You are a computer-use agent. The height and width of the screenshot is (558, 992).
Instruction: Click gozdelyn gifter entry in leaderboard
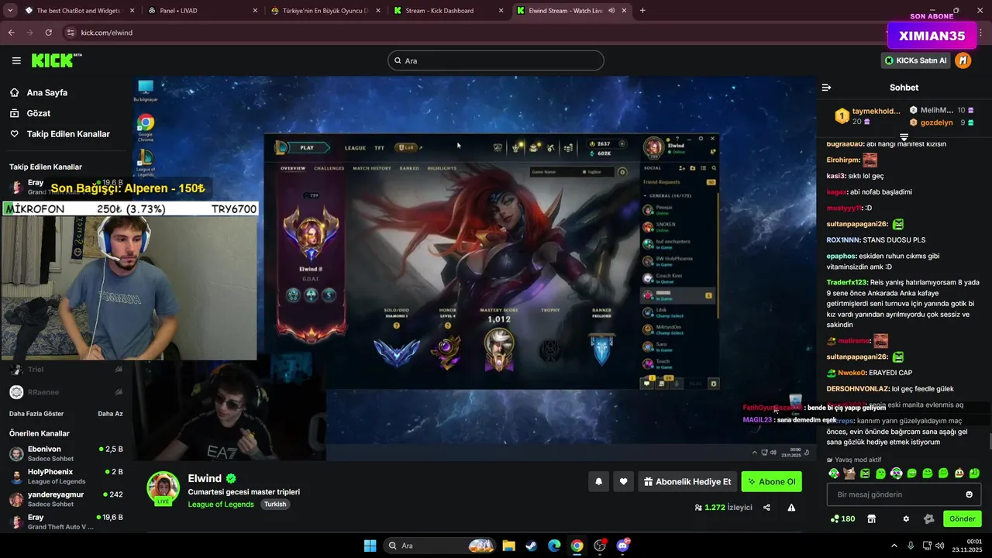(x=942, y=122)
